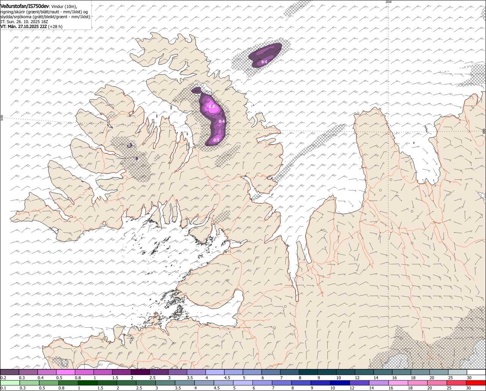Click the 0.1–0.3 pale green swatch in lower legend row

(9, 383)
